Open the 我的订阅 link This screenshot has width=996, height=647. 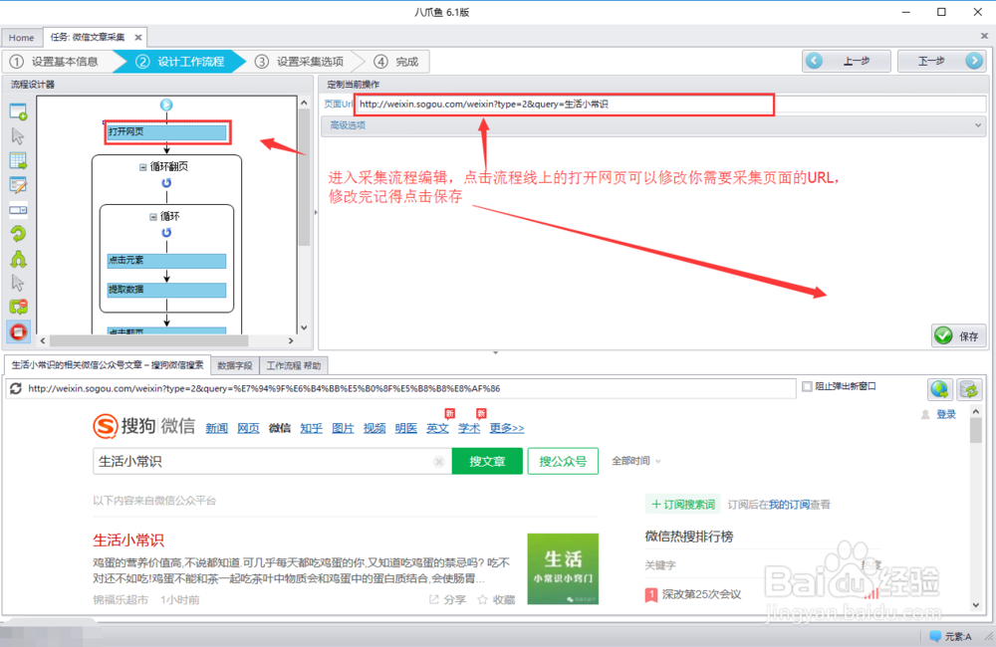tap(790, 505)
